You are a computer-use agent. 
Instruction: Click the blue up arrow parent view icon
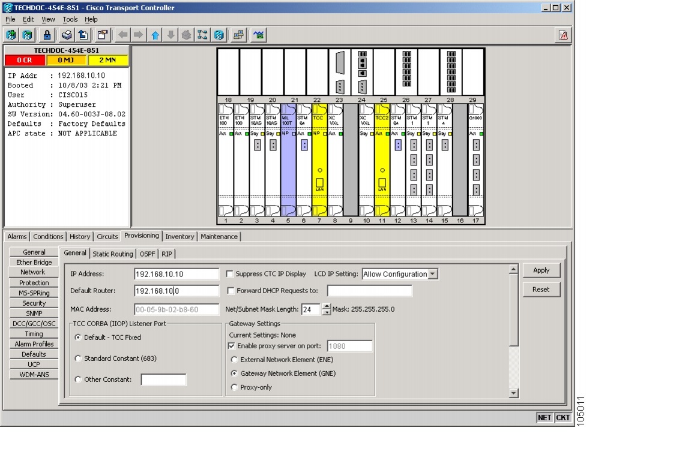point(155,35)
